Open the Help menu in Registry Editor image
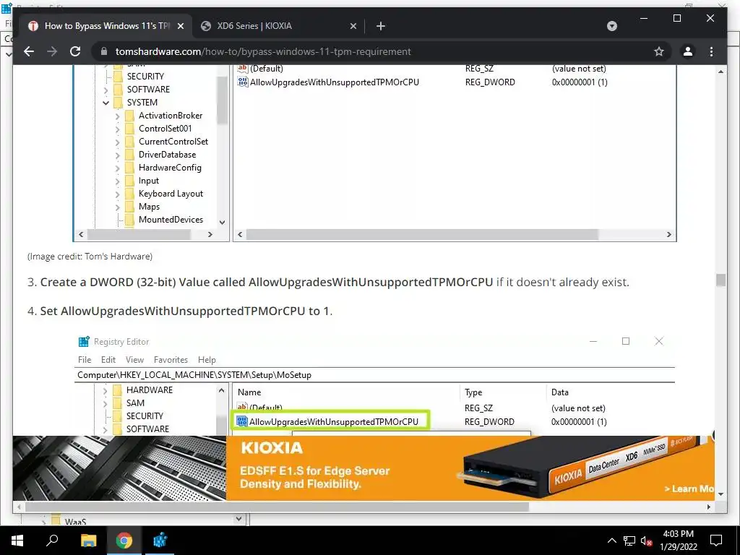740x555 pixels. click(207, 360)
